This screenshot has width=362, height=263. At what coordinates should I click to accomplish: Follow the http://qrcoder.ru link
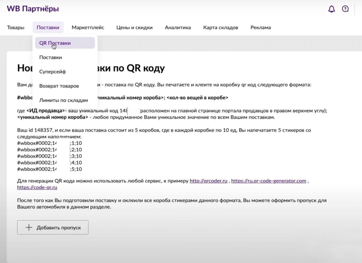click(208, 181)
